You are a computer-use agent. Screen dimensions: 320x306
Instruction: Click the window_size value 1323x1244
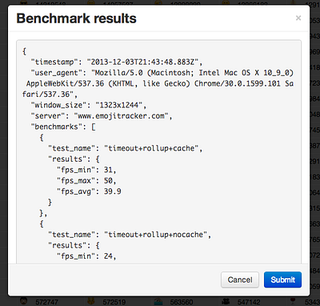(118, 105)
